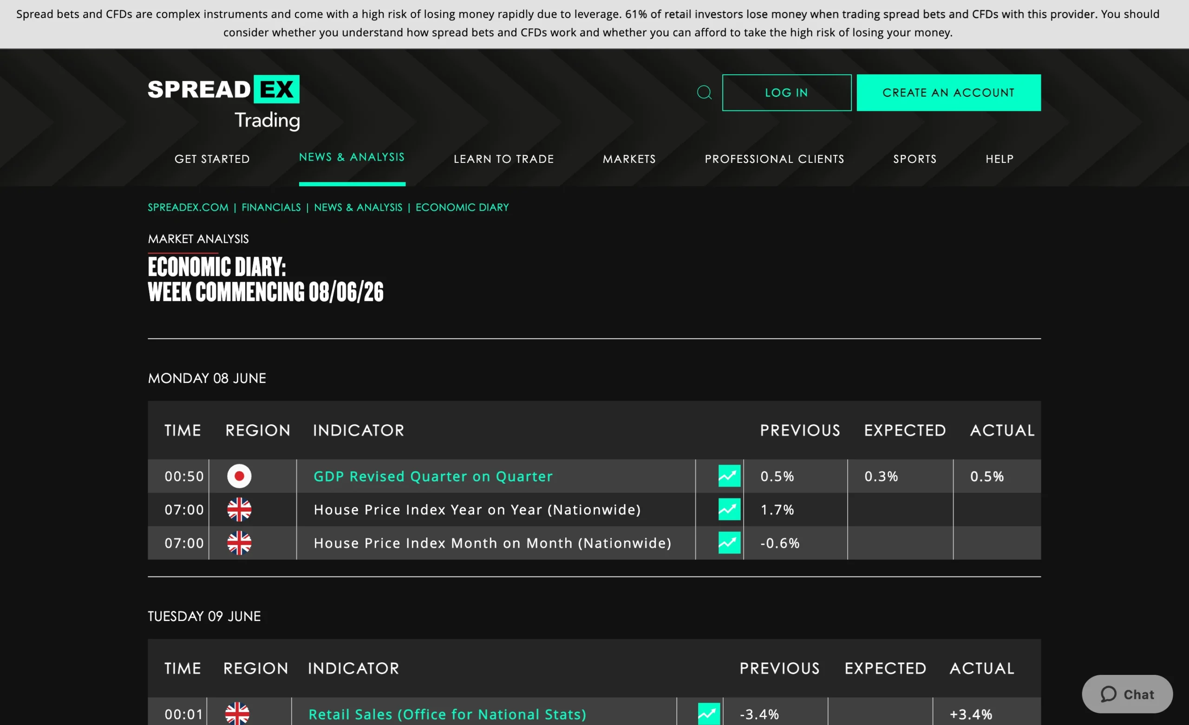
Task: Open chart icon for House Price Index Year on Year
Action: point(729,509)
